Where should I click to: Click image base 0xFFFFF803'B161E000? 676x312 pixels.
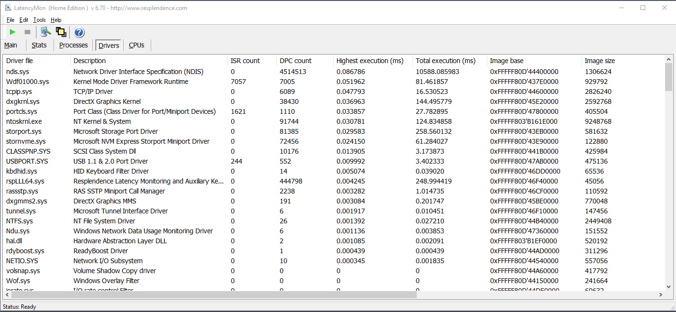524,121
